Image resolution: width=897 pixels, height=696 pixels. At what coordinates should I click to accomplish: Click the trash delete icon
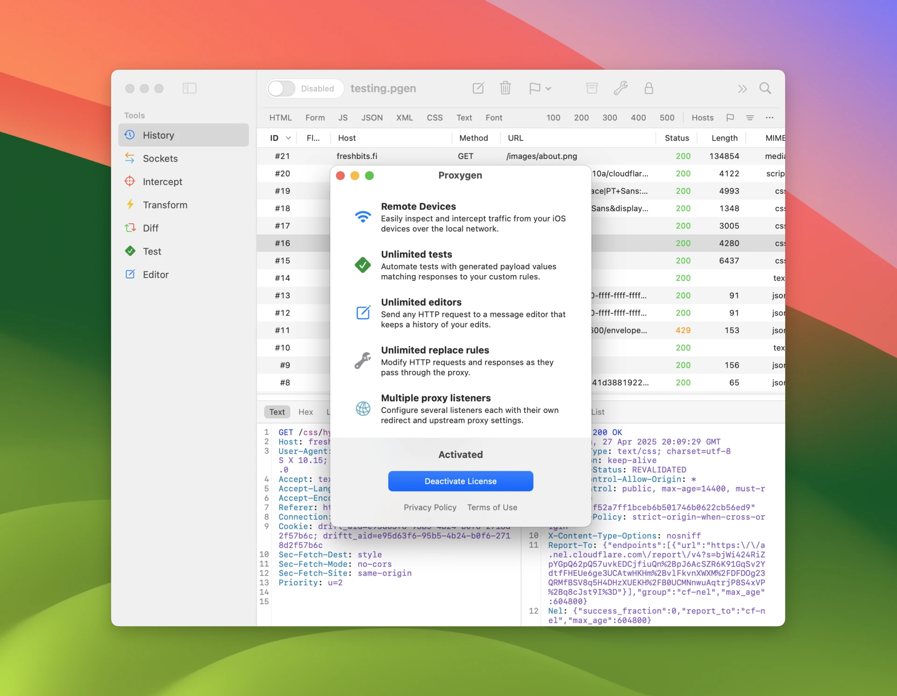tap(505, 88)
